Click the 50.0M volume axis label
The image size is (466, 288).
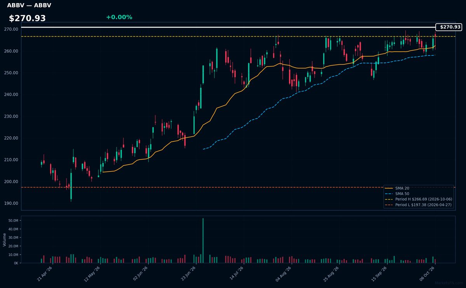tap(14, 220)
